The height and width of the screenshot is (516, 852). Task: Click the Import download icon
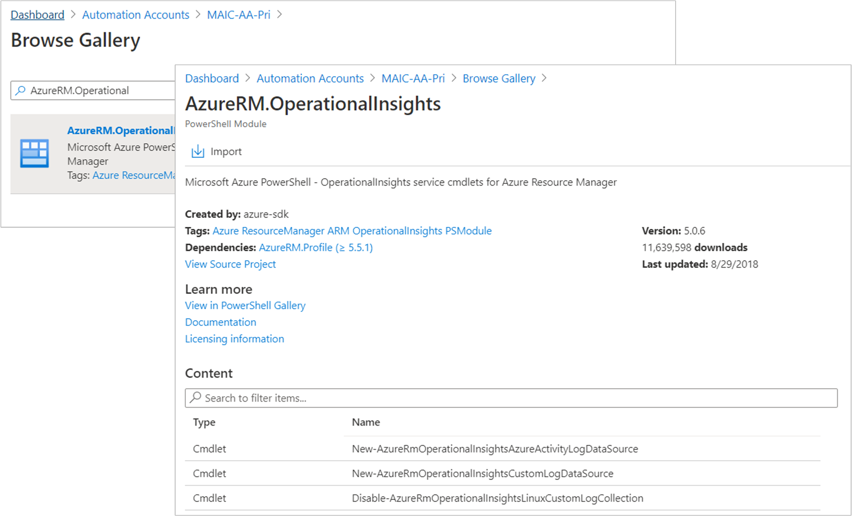click(197, 151)
